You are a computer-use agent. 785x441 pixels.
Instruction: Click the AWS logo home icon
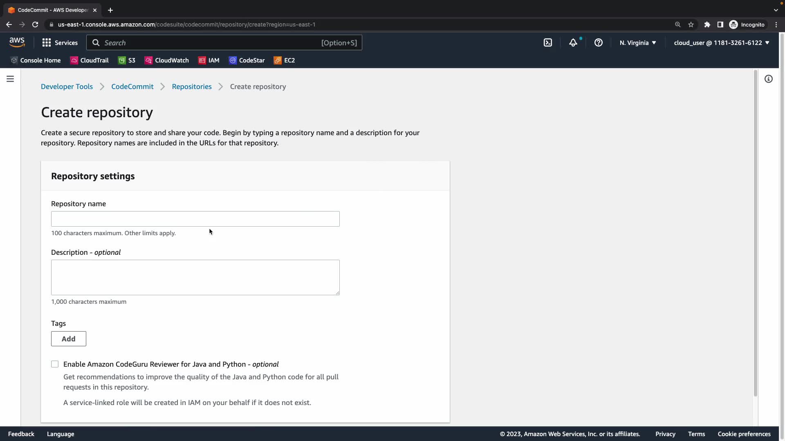pyautogui.click(x=17, y=42)
